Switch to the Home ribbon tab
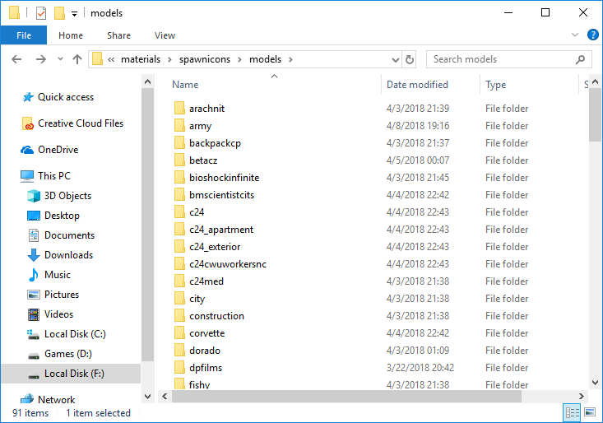603x423 pixels. (x=71, y=35)
